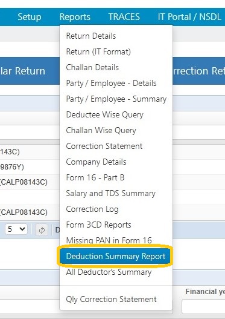
Task: Select Party / Employee - Summary
Action: click(x=116, y=99)
